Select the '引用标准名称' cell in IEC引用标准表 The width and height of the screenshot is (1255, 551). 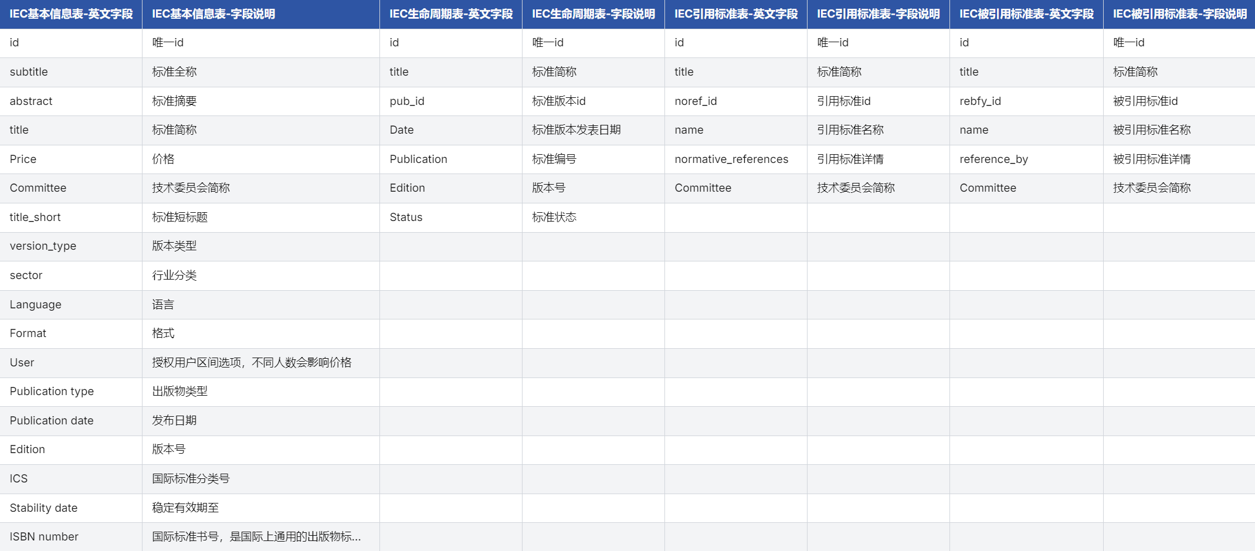click(x=878, y=130)
